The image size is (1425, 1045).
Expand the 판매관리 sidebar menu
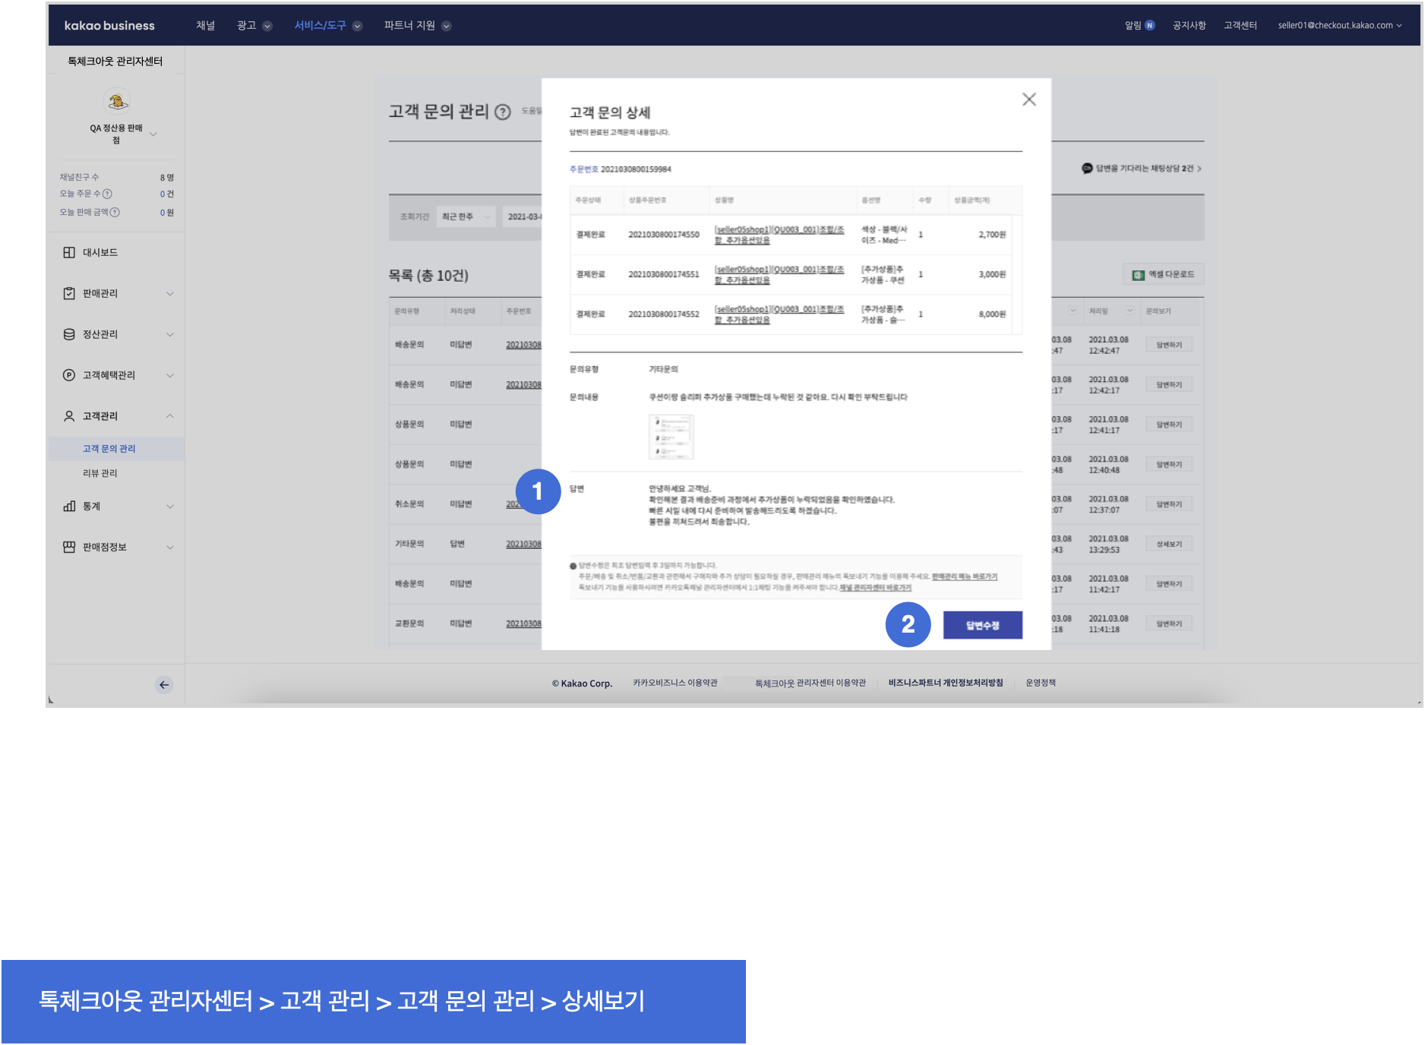point(170,293)
